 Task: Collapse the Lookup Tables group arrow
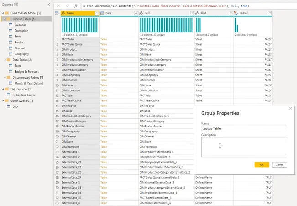tap(5, 19)
